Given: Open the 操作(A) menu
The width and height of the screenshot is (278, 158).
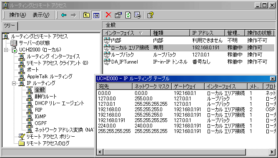Looking at the screenshot, I should click(x=18, y=15).
